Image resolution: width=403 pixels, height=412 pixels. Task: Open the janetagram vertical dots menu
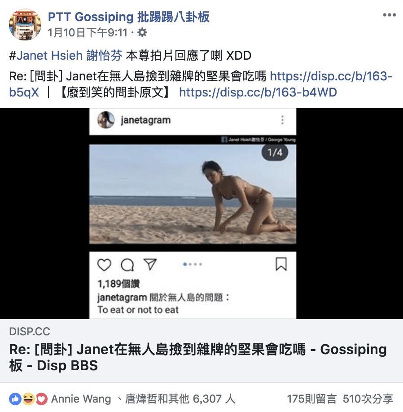282,120
